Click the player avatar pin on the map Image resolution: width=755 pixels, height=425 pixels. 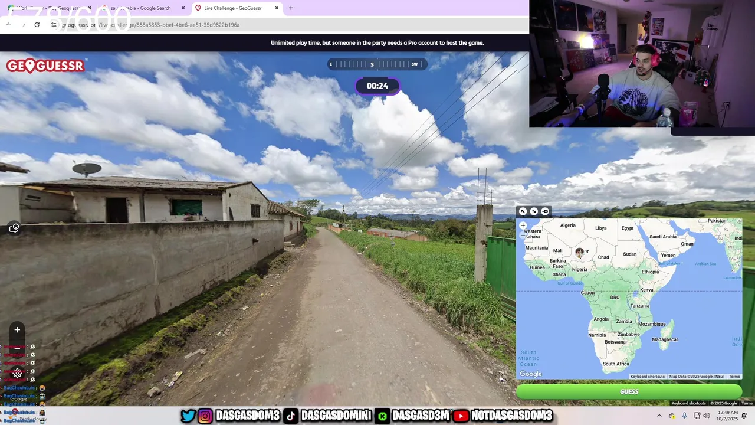tap(580, 253)
